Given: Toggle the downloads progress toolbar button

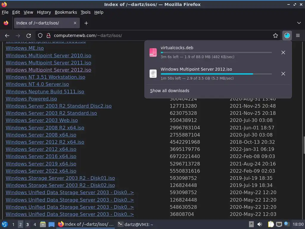Looking at the screenshot, I should [287, 35].
